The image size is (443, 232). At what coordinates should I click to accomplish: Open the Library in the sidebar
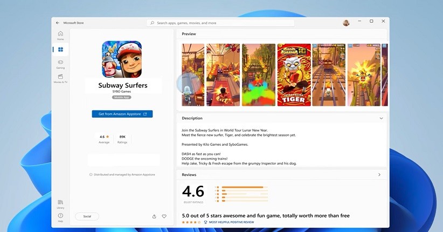[60, 204]
